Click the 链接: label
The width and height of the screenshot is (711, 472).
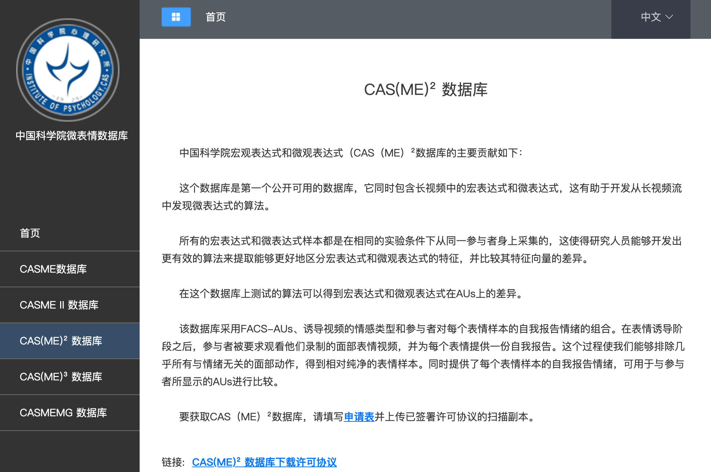pyautogui.click(x=173, y=462)
